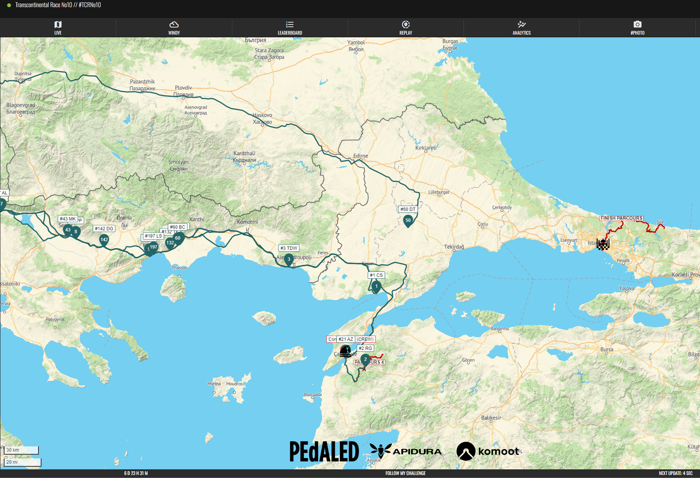The width and height of the screenshot is (700, 478).
Task: Click the #43 MK rider label
Action: pyautogui.click(x=68, y=219)
